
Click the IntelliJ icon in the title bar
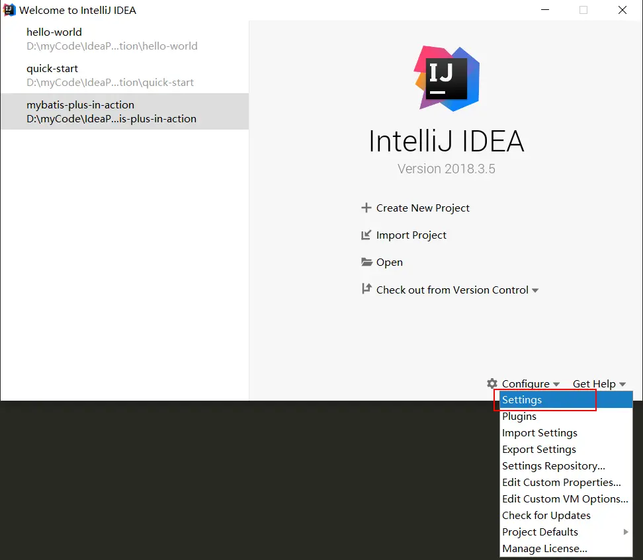[9, 10]
